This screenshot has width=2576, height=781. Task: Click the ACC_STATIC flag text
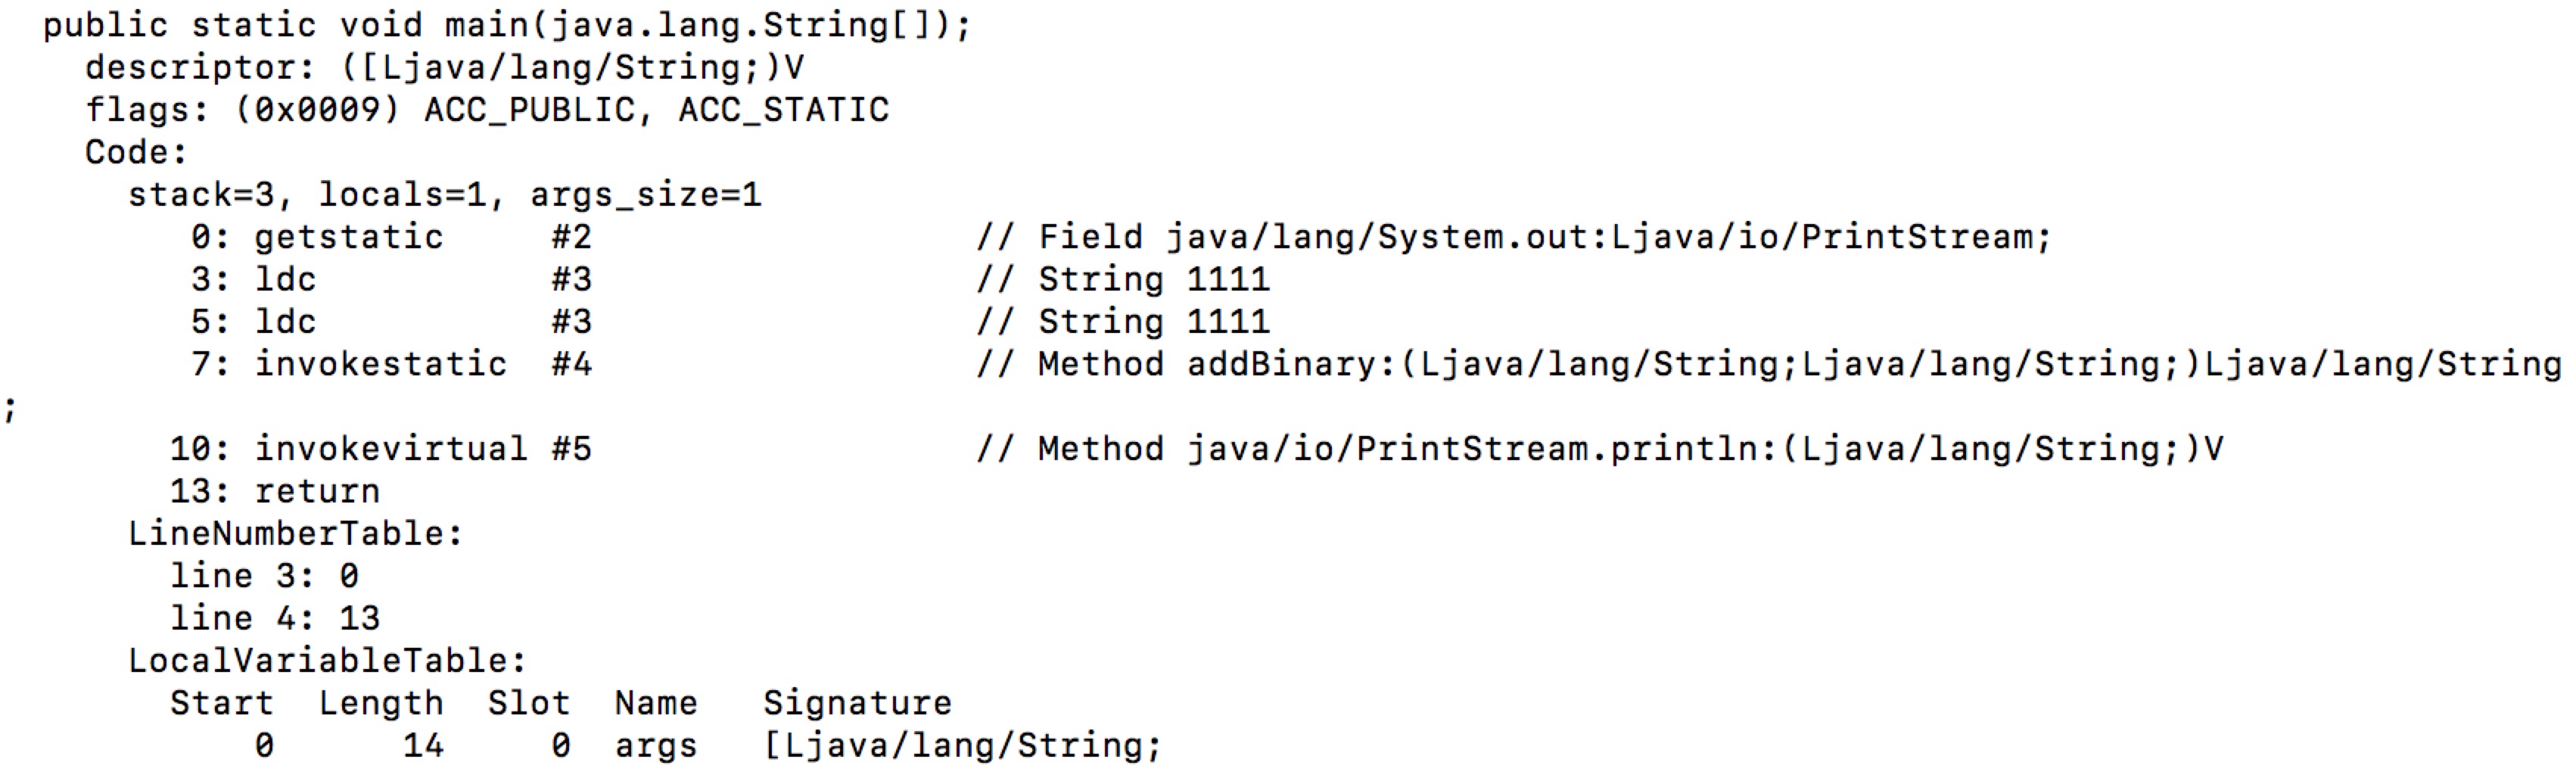[784, 110]
